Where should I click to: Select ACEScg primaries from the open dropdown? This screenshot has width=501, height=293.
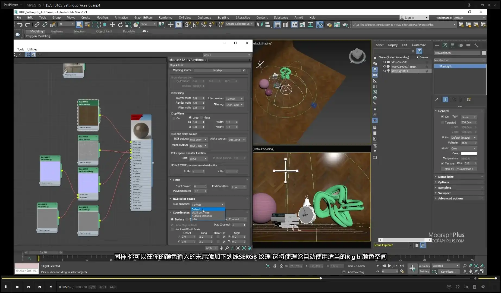[x=202, y=216]
